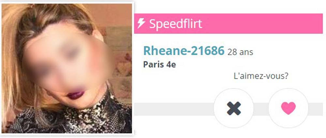Click the lightning bolt Speedflirt icon
Image resolution: width=326 pixels, height=138 pixels.
(141, 23)
